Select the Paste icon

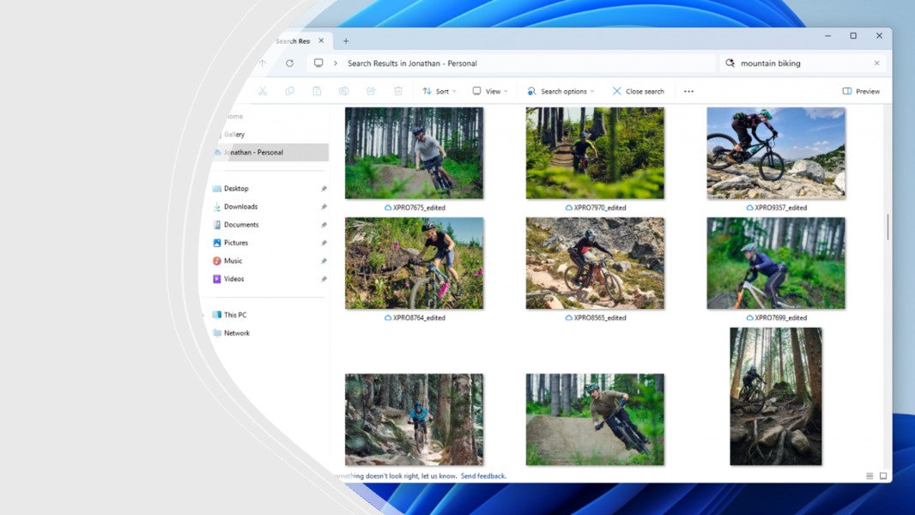[317, 90]
